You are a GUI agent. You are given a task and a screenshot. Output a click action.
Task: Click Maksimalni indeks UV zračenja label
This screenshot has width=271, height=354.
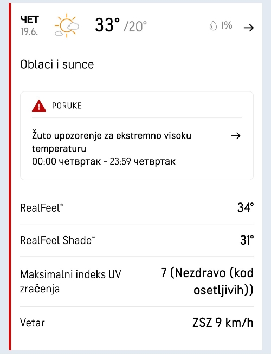point(70,282)
